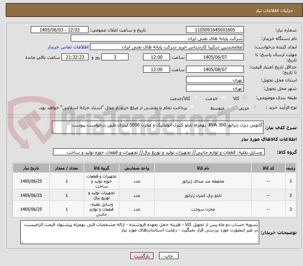This screenshot has height=266, width=303.
Task: Click the price validity date 1405/08/07 field
Action: point(215,69)
